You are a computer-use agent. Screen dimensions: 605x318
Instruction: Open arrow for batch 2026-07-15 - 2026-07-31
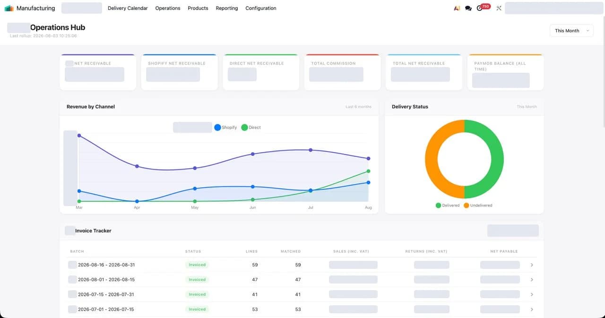pyautogui.click(x=532, y=294)
